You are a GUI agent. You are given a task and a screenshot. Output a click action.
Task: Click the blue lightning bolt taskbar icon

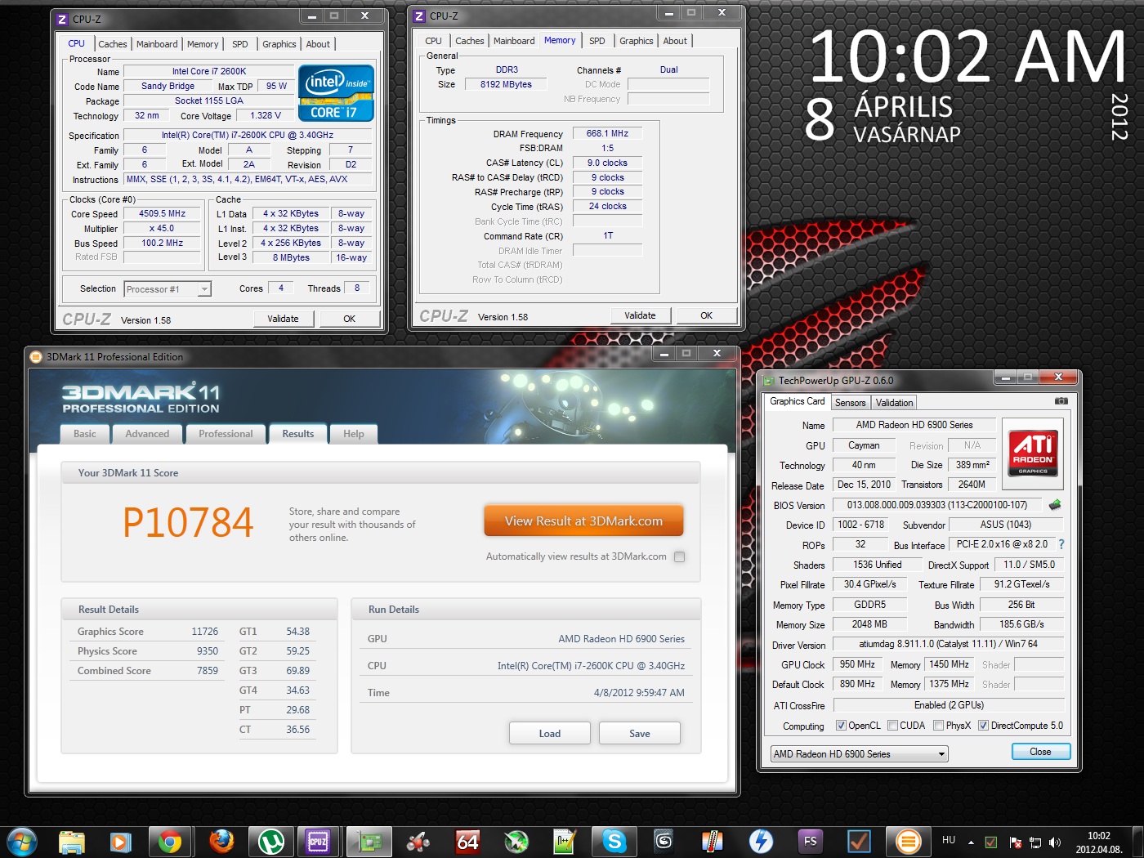click(x=761, y=841)
